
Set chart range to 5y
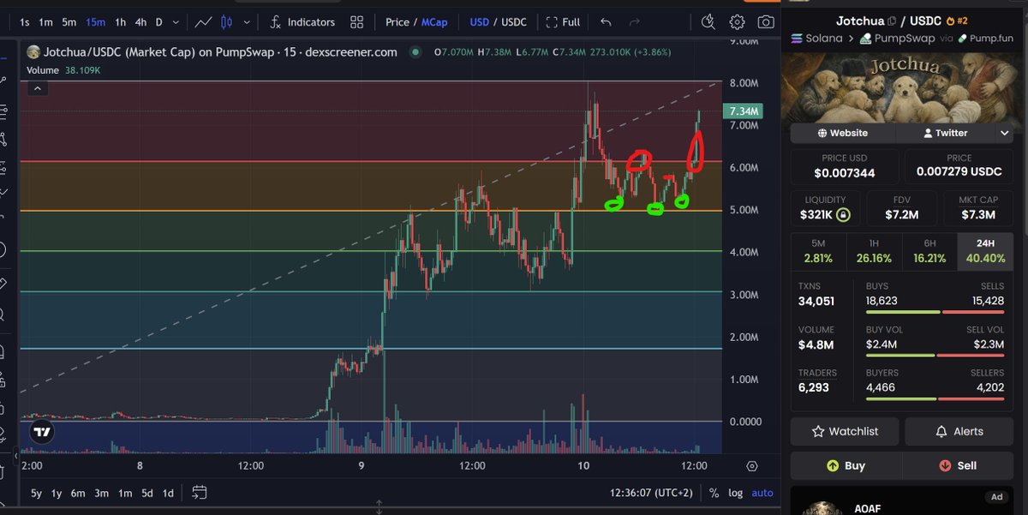(x=36, y=493)
